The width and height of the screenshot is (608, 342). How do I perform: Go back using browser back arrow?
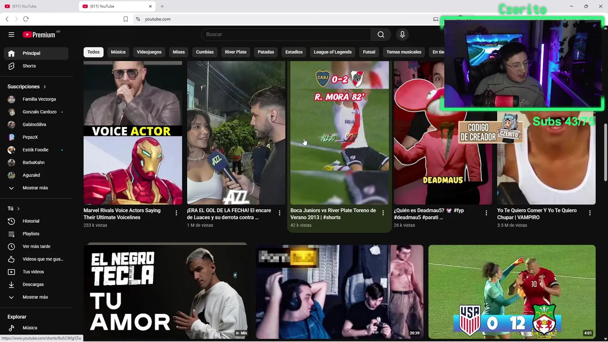7,19
